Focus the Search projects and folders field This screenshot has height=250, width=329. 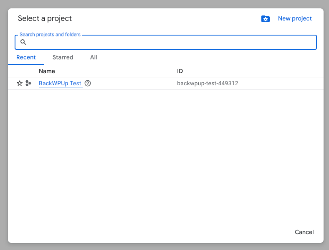tap(166, 42)
